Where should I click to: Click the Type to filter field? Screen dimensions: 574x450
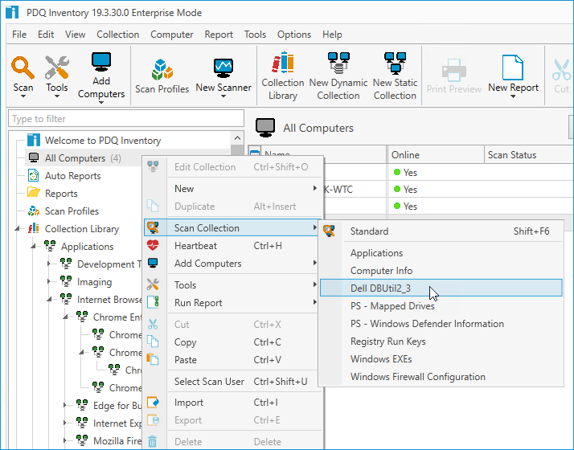point(126,119)
